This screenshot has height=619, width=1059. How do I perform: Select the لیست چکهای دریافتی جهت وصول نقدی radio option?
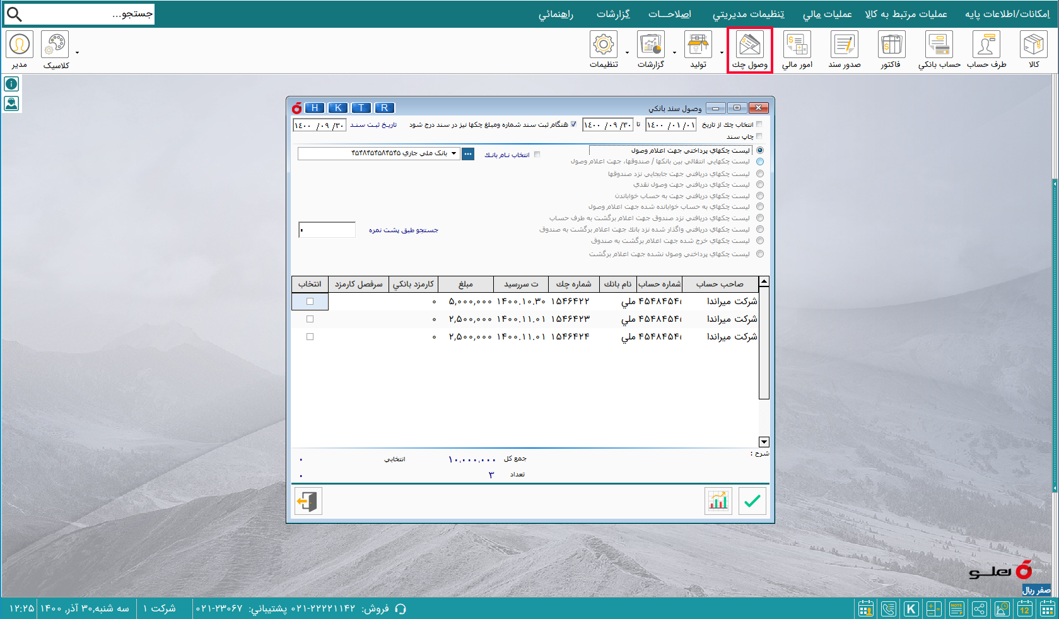[x=760, y=184]
